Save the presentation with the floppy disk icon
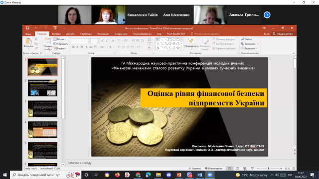319x179 pixels. (x=28, y=28)
